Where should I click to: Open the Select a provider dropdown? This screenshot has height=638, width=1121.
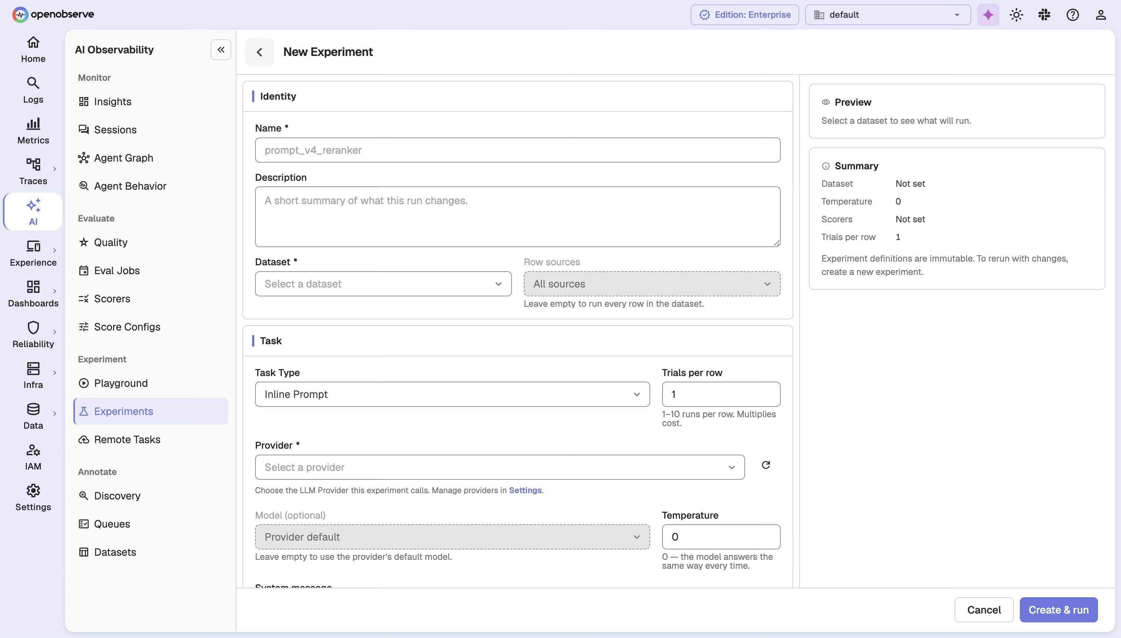[x=499, y=467]
